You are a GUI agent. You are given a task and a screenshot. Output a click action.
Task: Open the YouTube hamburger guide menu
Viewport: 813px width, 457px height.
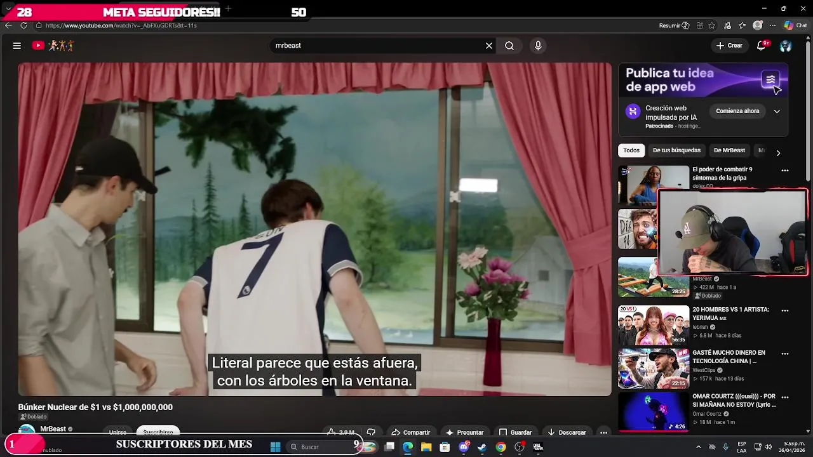click(x=17, y=46)
